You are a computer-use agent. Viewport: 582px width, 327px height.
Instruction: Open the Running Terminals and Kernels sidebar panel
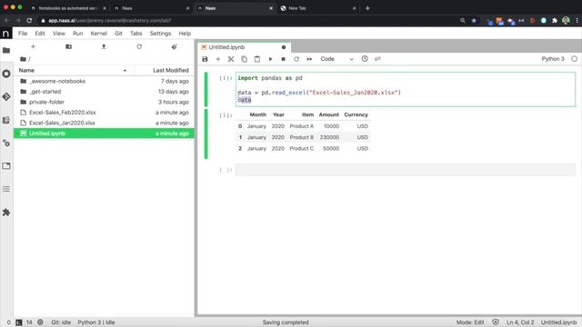coord(6,74)
